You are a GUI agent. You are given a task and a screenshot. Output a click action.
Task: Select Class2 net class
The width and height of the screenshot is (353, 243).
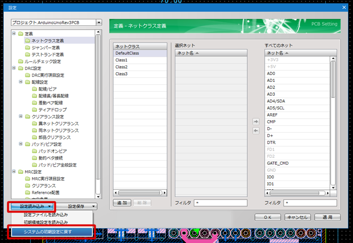point(140,67)
